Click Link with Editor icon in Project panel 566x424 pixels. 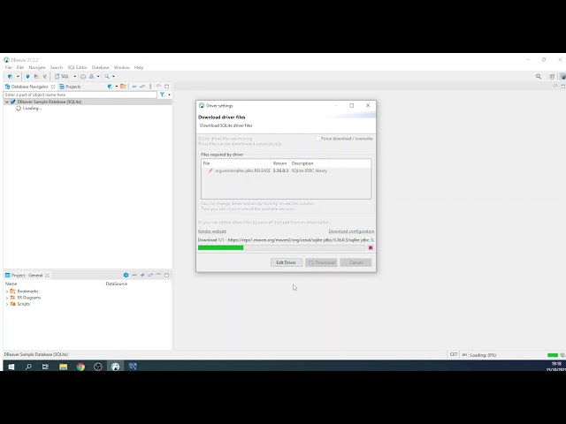[x=150, y=275]
